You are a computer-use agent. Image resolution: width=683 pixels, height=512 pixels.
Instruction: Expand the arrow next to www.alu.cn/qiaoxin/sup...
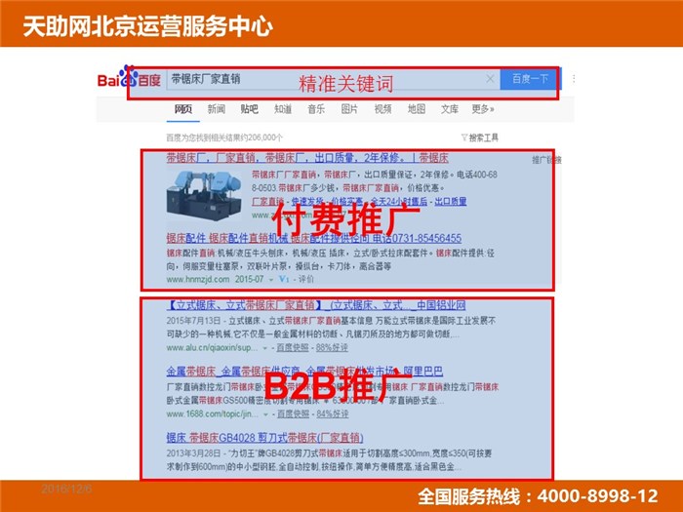264,348
